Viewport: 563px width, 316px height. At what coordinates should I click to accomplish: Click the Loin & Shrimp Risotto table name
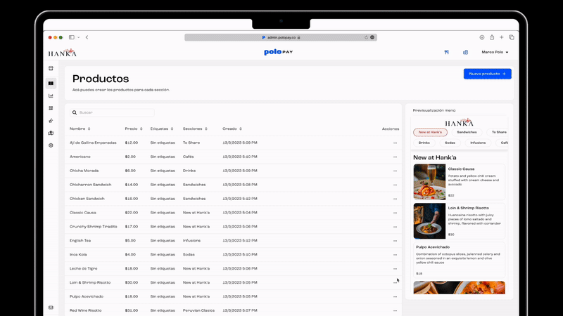point(90,283)
